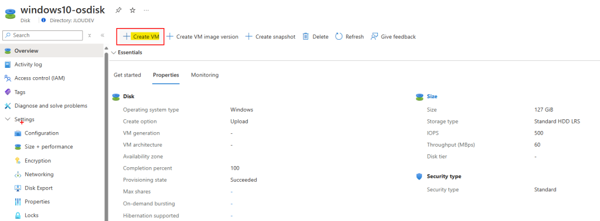
Task: Pin the windows10-osdisk blade
Action: [x=118, y=11]
